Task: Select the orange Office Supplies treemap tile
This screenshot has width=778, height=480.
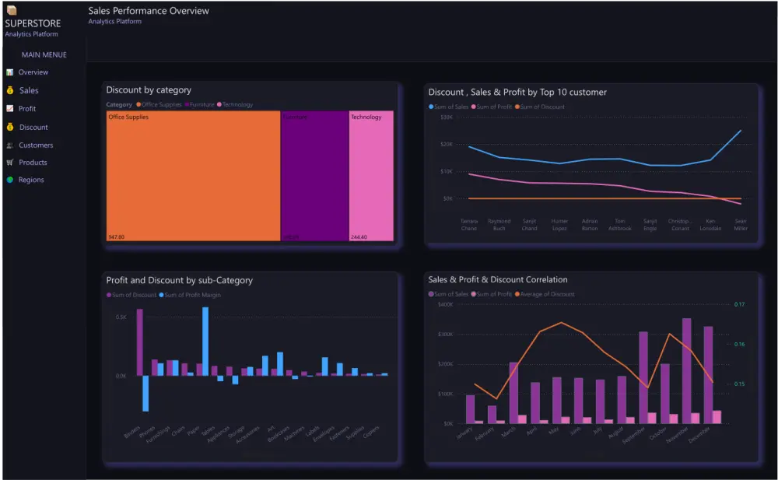Action: [194, 176]
